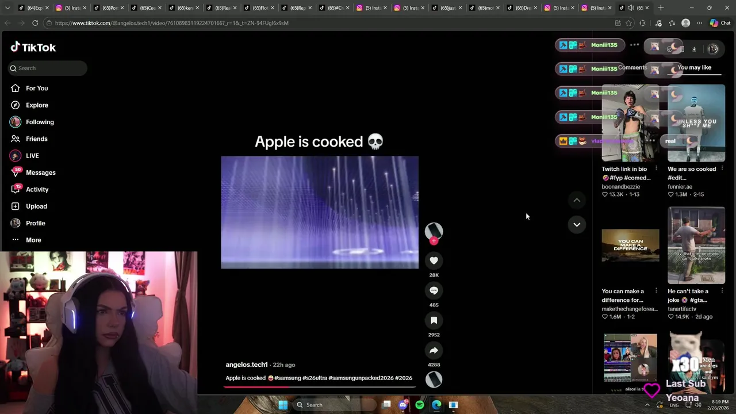
Task: Click the #s26ultra hashtag
Action: pos(315,378)
